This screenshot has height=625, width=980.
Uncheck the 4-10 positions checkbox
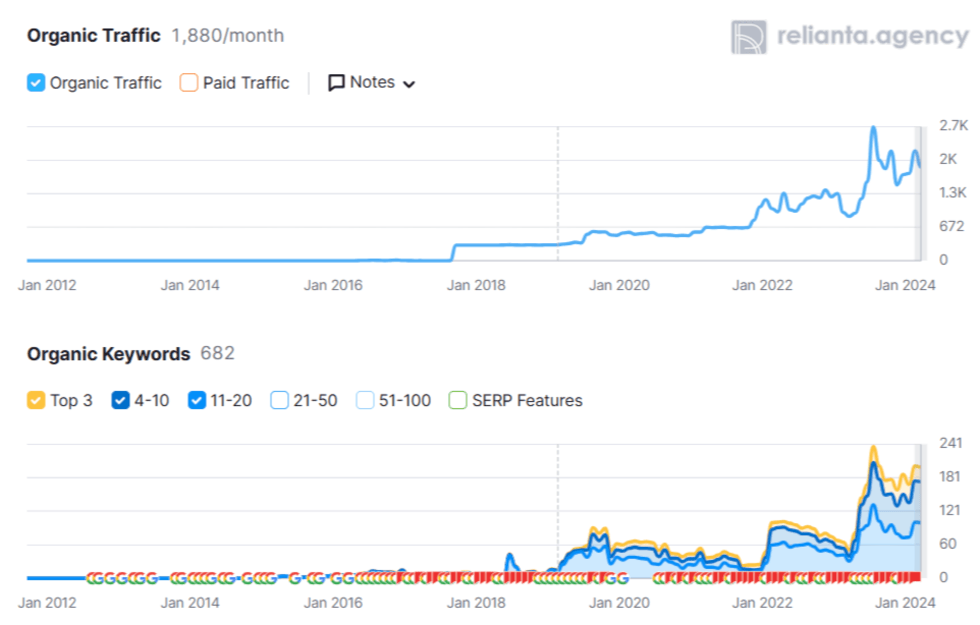point(120,401)
